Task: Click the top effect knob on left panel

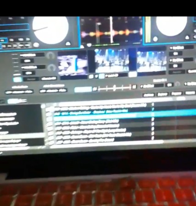Action: 50,55
